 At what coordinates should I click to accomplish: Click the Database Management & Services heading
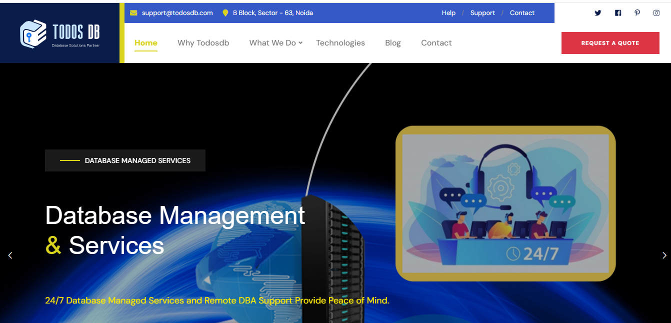(x=175, y=230)
